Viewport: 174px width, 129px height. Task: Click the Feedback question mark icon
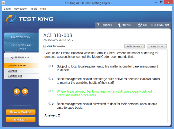tap(98, 25)
